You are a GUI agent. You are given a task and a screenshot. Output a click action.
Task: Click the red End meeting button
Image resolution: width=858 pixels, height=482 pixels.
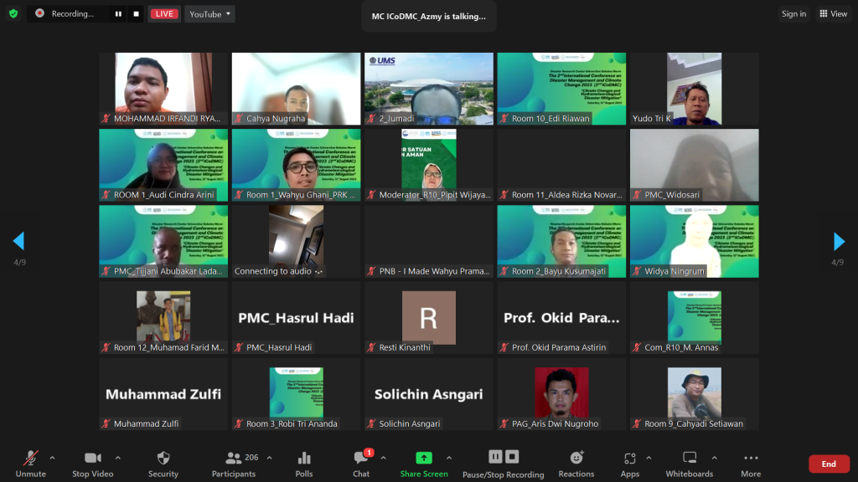(828, 464)
